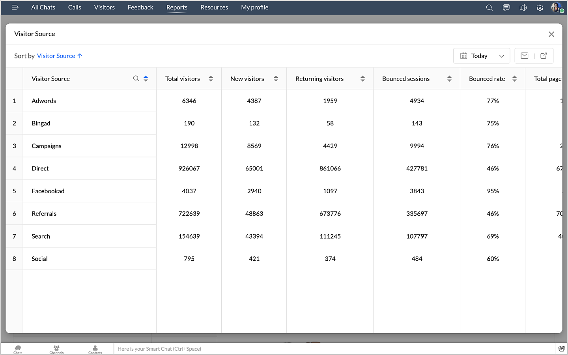Switch to the Visitors tab
This screenshot has height=355, width=568.
pyautogui.click(x=104, y=7)
